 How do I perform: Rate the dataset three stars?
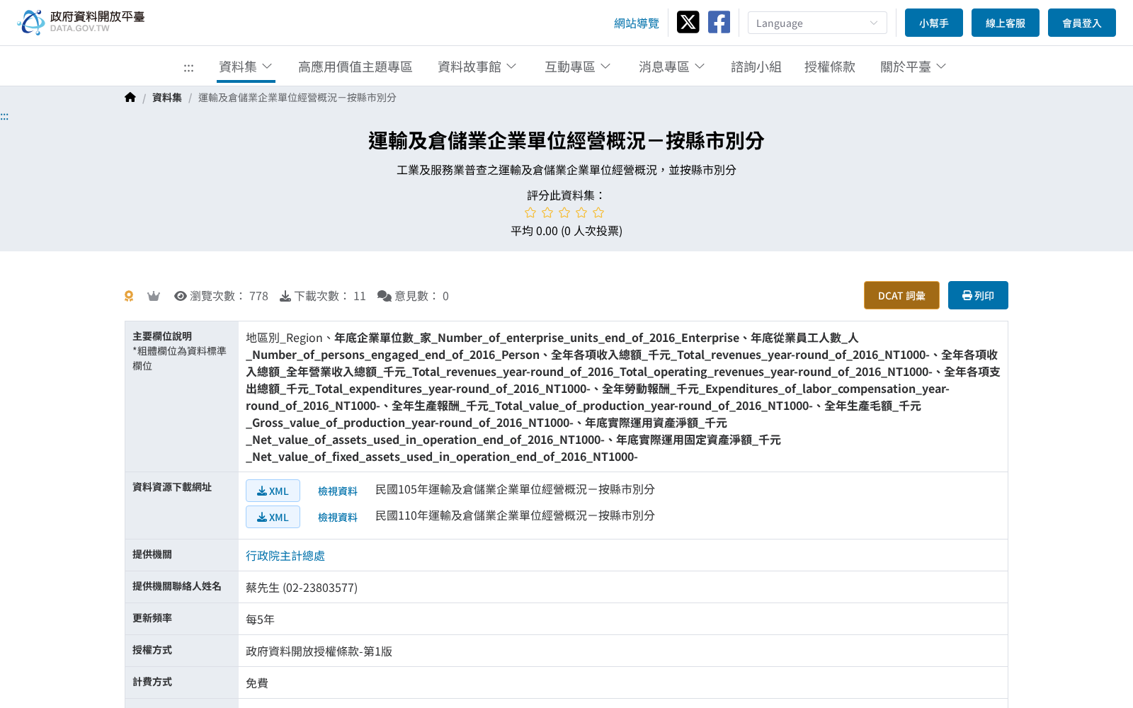564,212
